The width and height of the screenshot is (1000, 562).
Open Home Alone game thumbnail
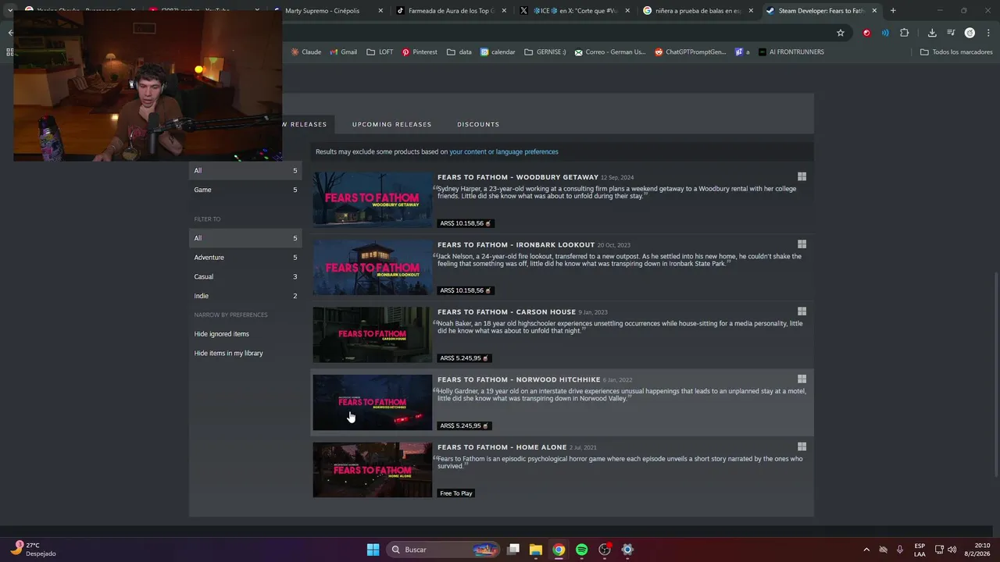(372, 470)
